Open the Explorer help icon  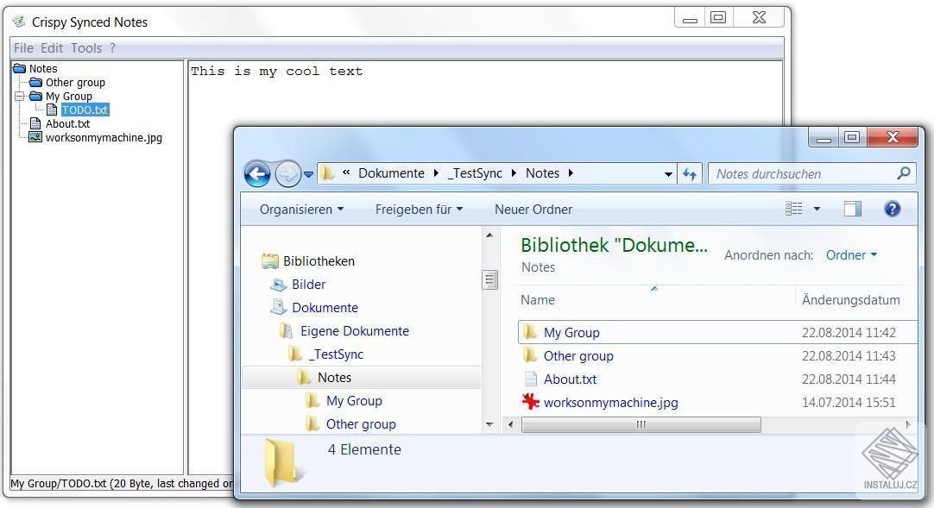[892, 209]
